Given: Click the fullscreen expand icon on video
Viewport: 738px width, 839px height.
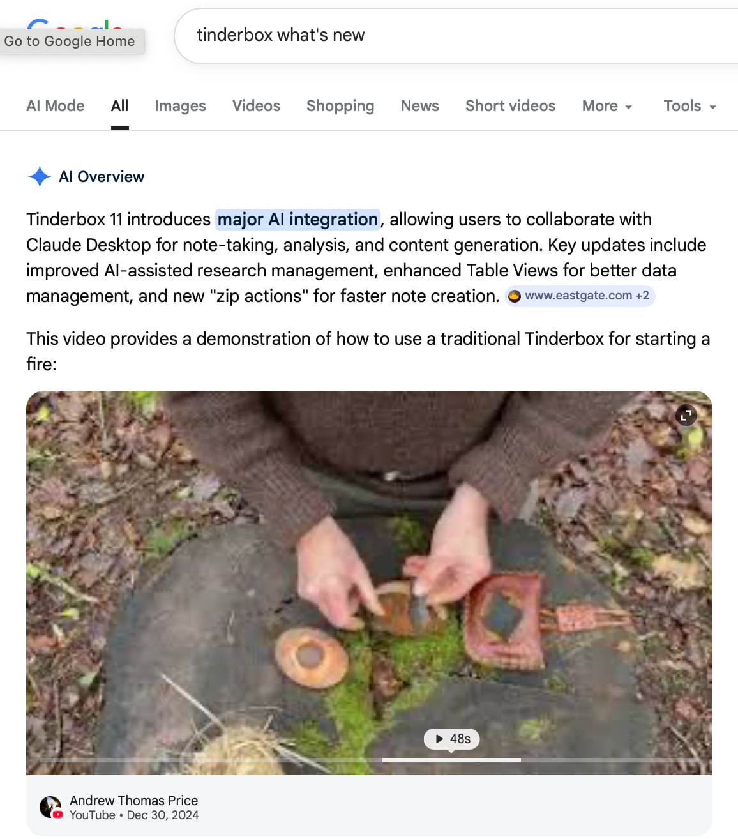Looking at the screenshot, I should click(686, 416).
